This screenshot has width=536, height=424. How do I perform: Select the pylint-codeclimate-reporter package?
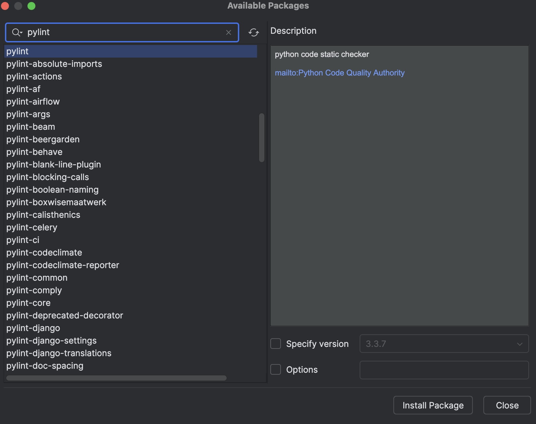coord(63,265)
